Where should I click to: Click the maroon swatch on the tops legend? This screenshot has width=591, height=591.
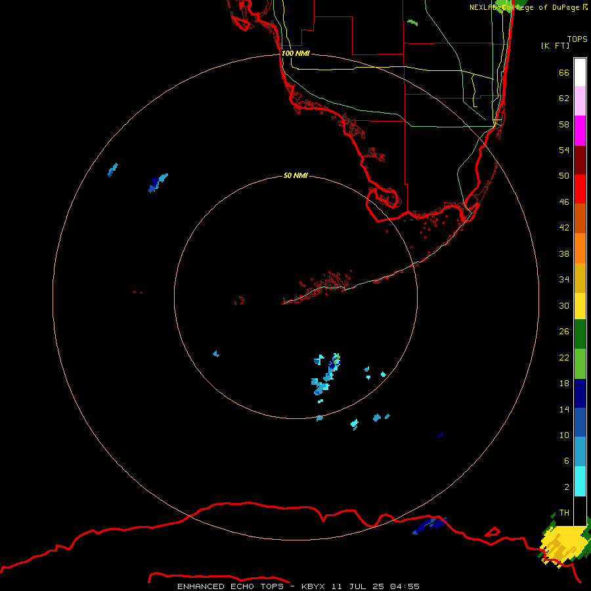[x=580, y=160]
